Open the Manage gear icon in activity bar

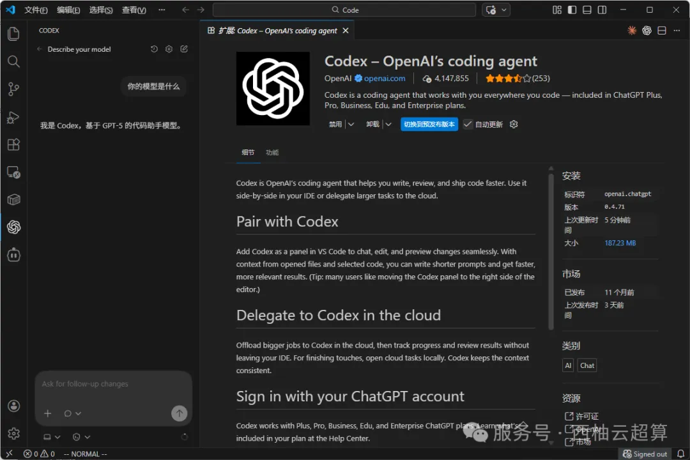pyautogui.click(x=13, y=434)
